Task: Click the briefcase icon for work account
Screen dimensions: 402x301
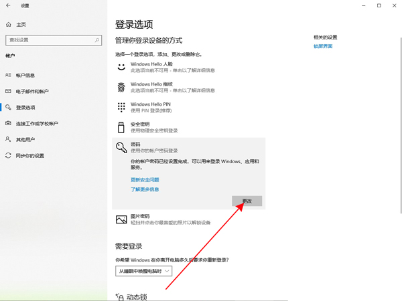Action: 8,123
